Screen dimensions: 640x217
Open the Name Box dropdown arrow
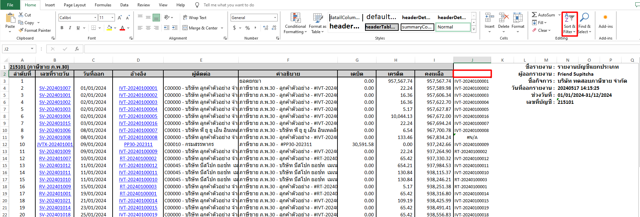pyautogui.click(x=32, y=49)
